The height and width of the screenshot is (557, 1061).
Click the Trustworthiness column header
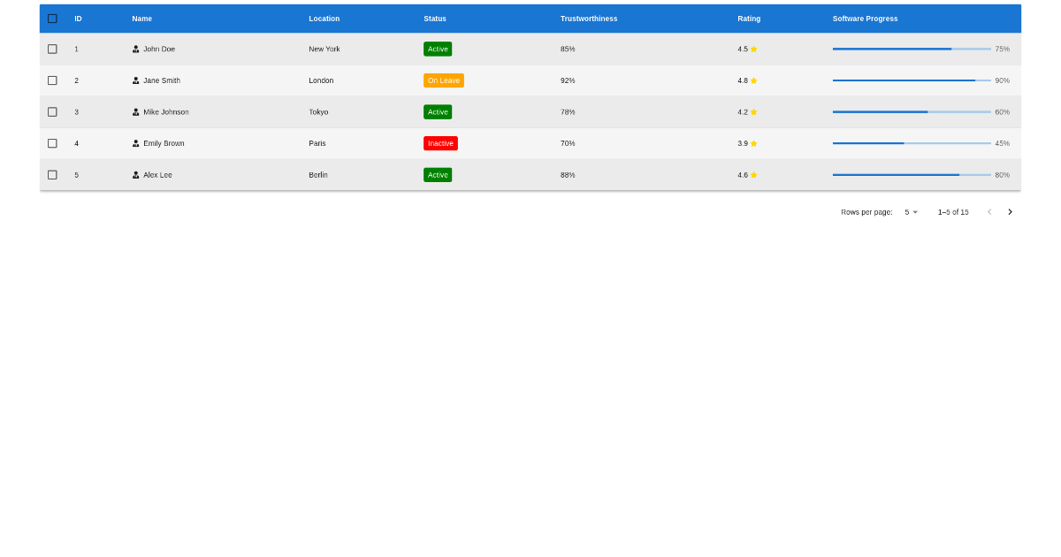tap(589, 18)
